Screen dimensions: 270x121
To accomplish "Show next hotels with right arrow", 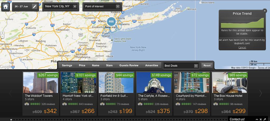I will [x=260, y=93].
